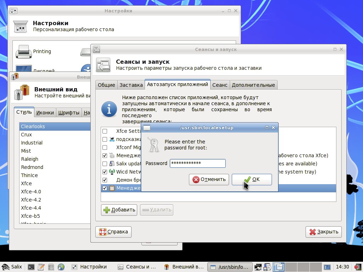The width and height of the screenshot is (363, 272).
Task: Select the Автозапуск приложений tab
Action: pos(178,84)
